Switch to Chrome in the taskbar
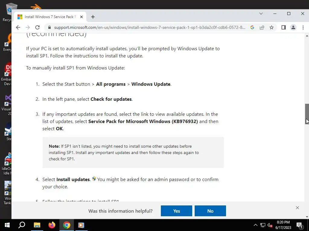 (67, 225)
